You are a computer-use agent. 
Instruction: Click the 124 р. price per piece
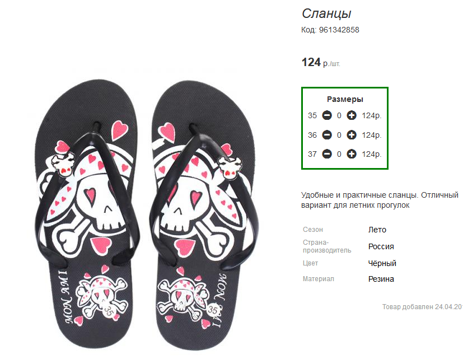tap(321, 62)
